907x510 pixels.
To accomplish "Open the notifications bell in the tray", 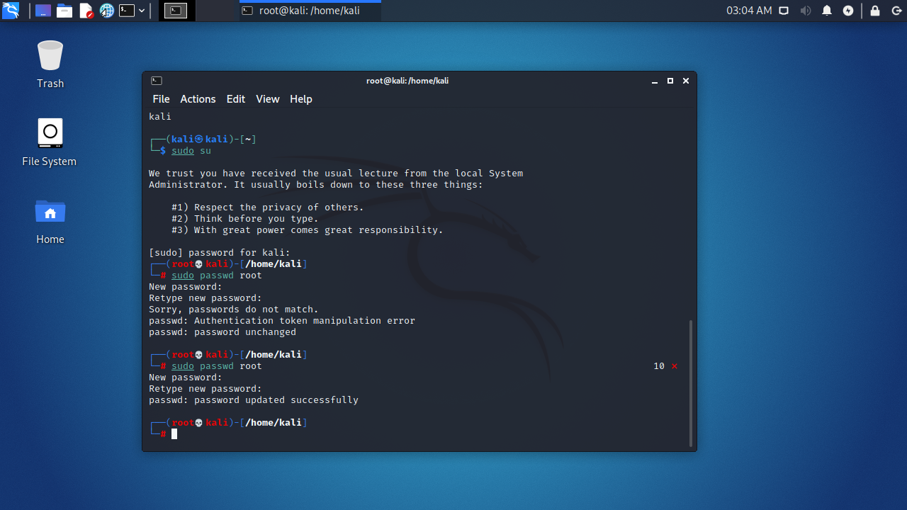I will coord(827,11).
